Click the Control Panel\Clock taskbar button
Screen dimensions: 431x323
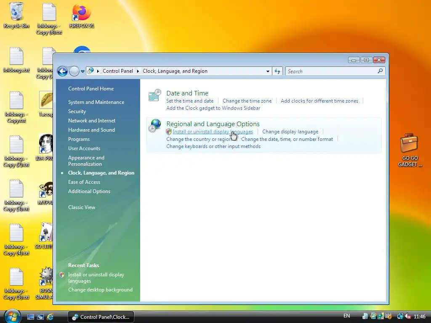(x=101, y=317)
